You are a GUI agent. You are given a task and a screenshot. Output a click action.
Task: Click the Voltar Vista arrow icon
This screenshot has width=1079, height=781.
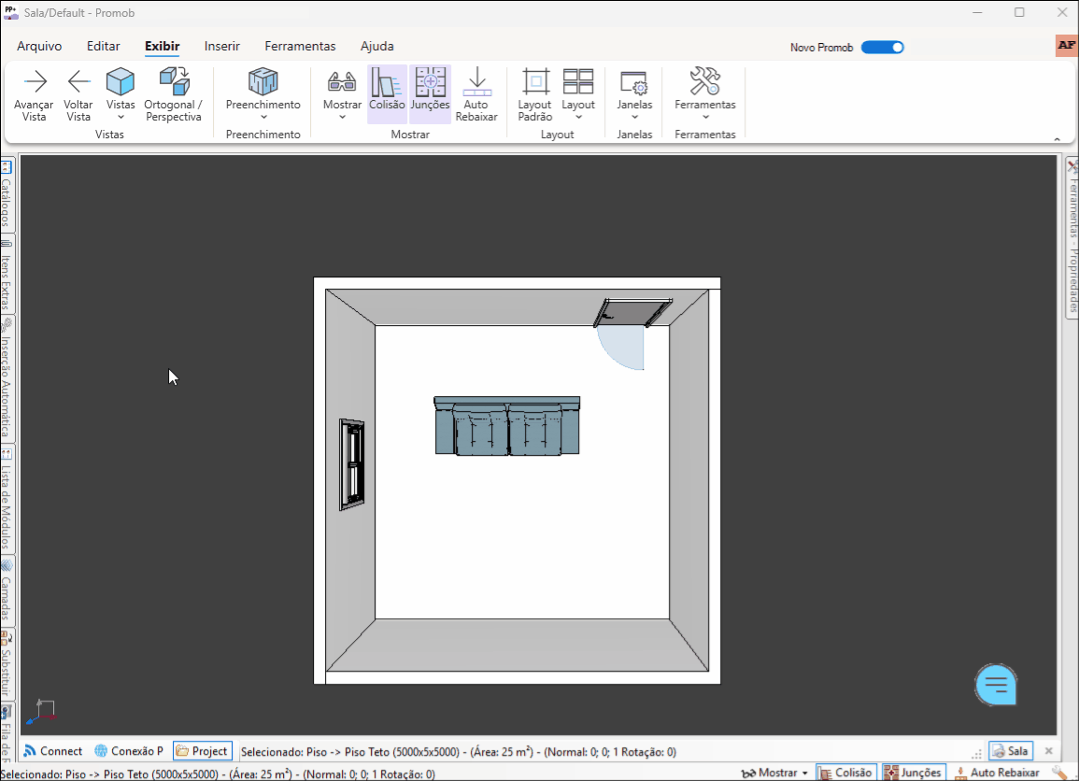click(x=78, y=93)
